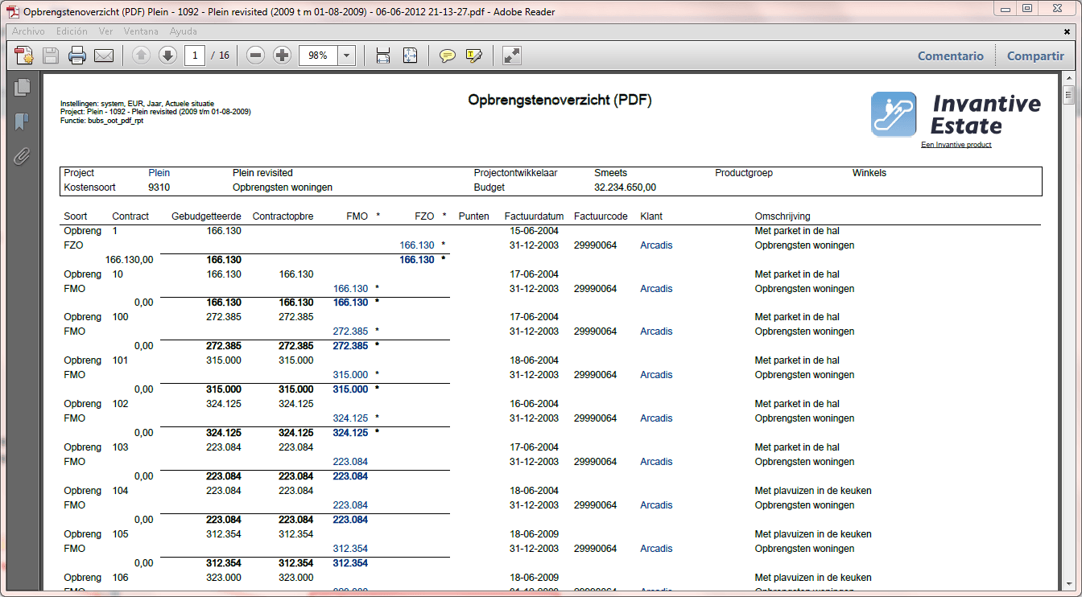Click the Productgroep value Winkels
This screenshot has height=597, width=1082.
click(x=869, y=173)
